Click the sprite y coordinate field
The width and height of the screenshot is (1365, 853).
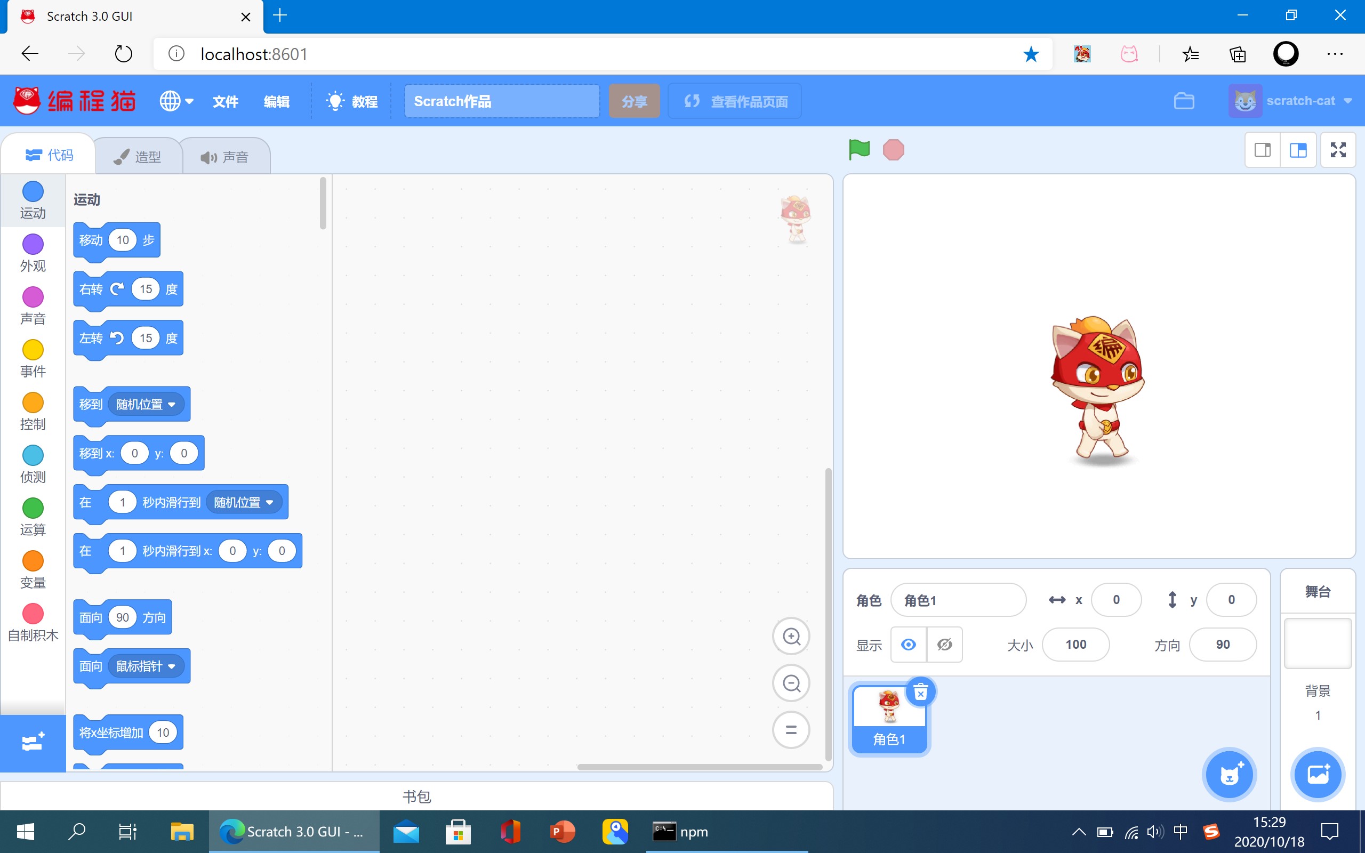point(1231,600)
